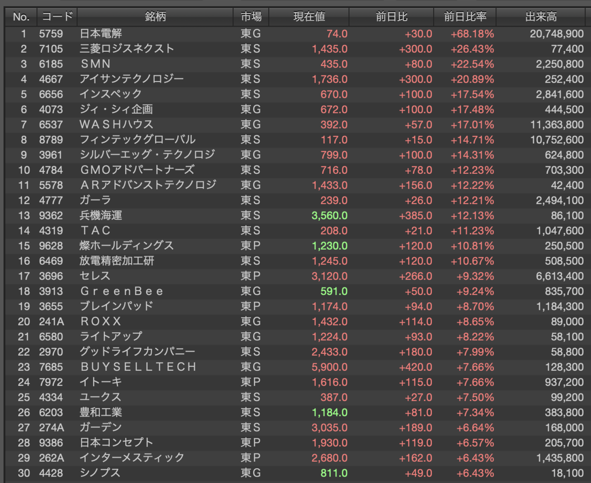Click the change value +385.0

click(x=415, y=215)
